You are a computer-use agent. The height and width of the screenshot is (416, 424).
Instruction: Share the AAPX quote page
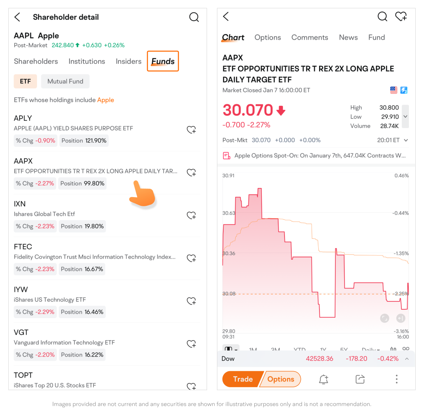click(x=360, y=380)
